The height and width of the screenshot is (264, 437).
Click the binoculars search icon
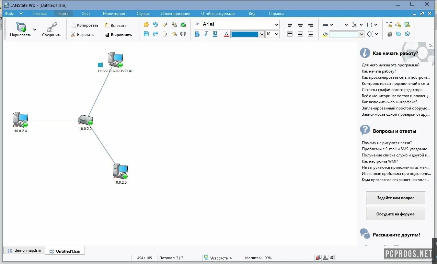[x=183, y=34]
